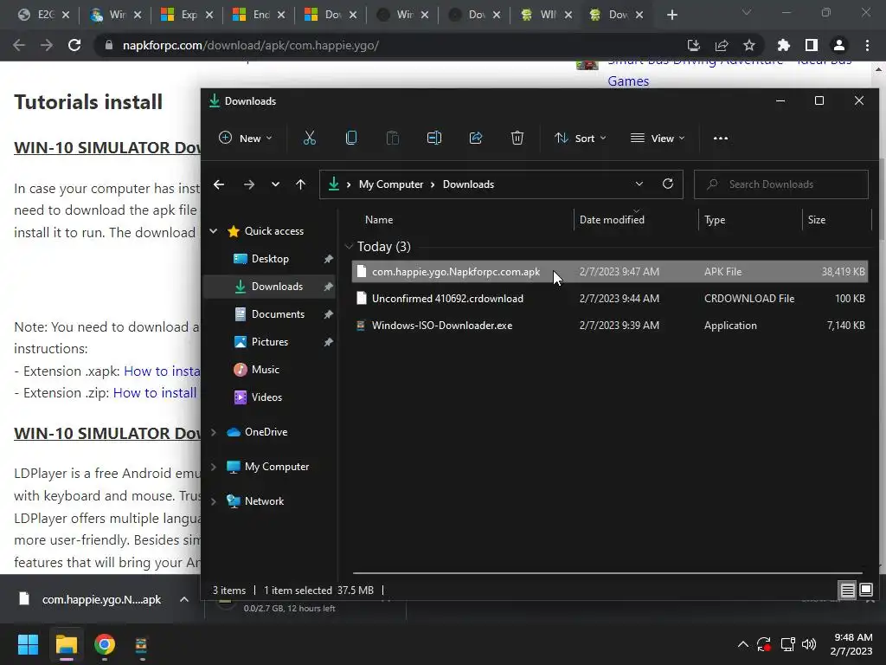Image resolution: width=886 pixels, height=665 pixels.
Task: Open Chrome side panel icon
Action: [x=812, y=45]
